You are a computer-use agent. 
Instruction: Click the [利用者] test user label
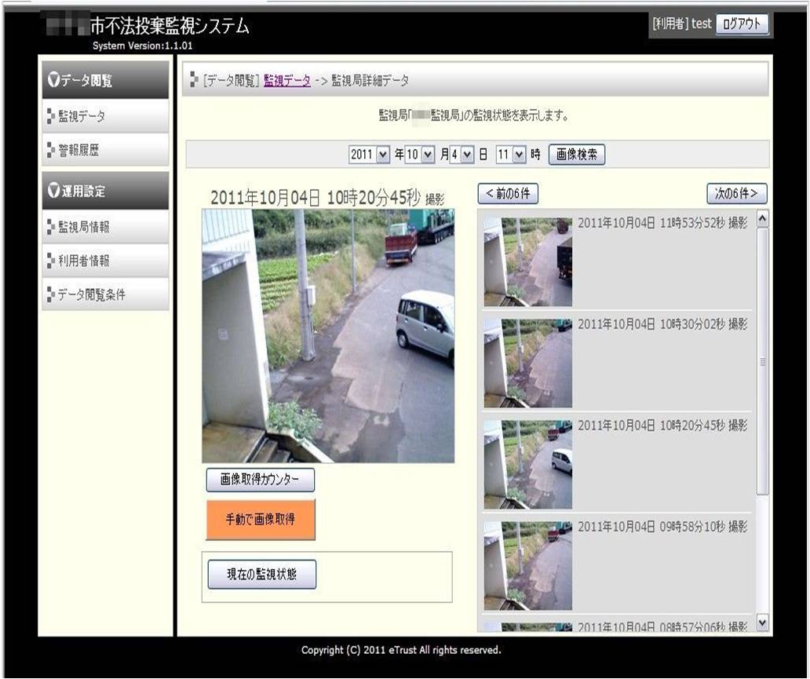click(x=681, y=24)
